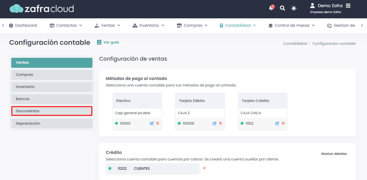367x180 pixels.
Task: Delete the Tarjeta Crédito account mapping
Action: tap(283, 123)
